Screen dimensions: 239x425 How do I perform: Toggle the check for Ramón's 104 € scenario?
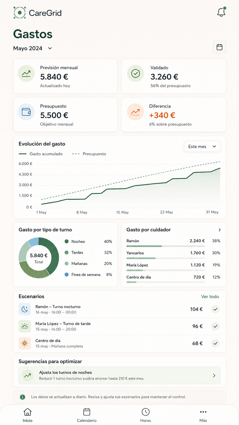[x=215, y=309]
